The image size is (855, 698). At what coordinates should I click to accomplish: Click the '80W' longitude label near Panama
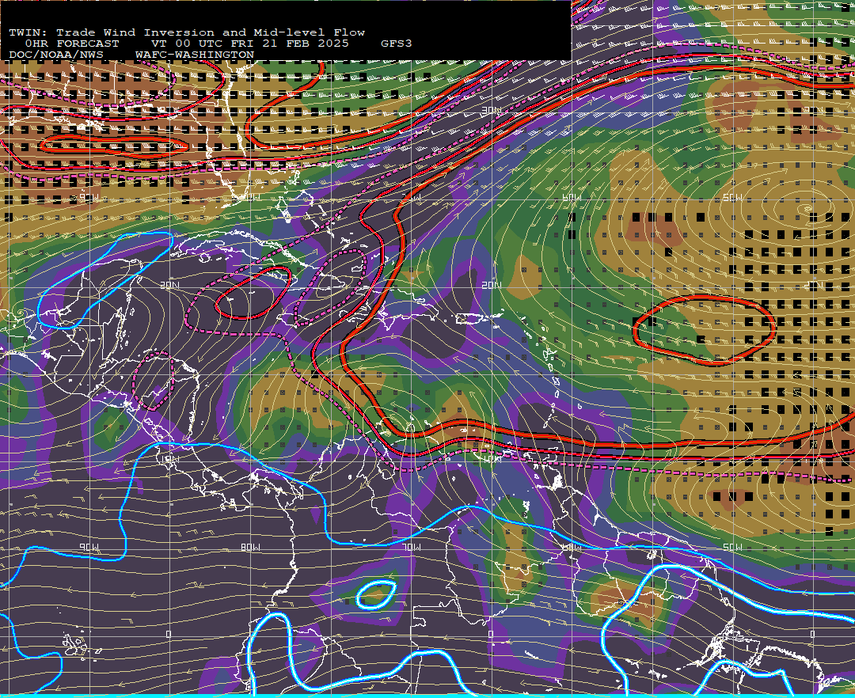250,547
